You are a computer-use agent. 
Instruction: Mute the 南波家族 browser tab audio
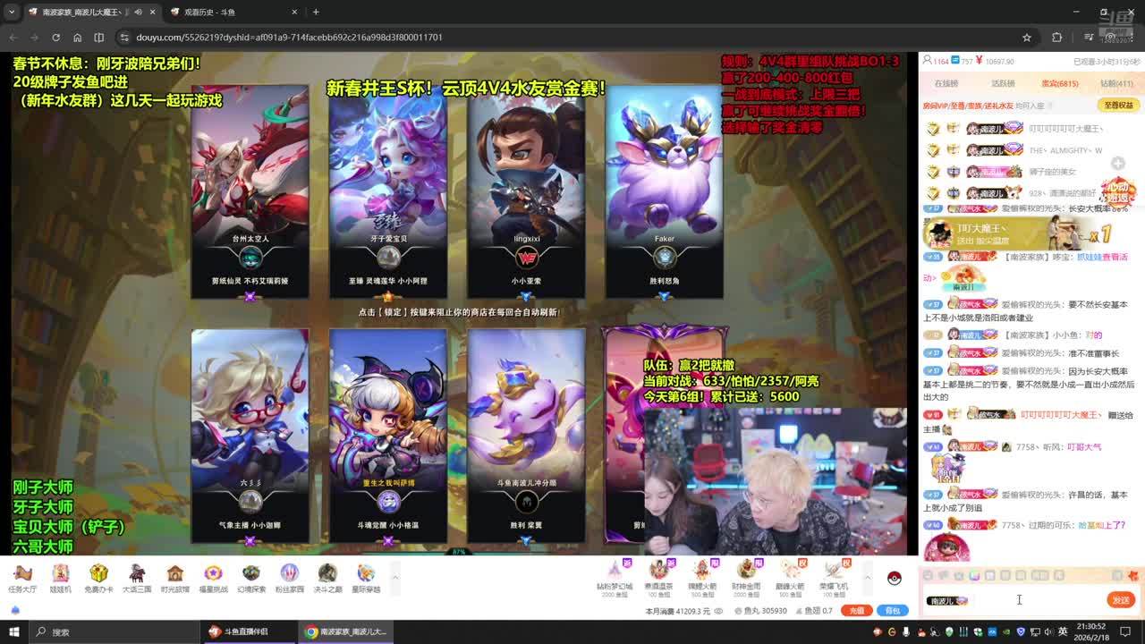138,12
